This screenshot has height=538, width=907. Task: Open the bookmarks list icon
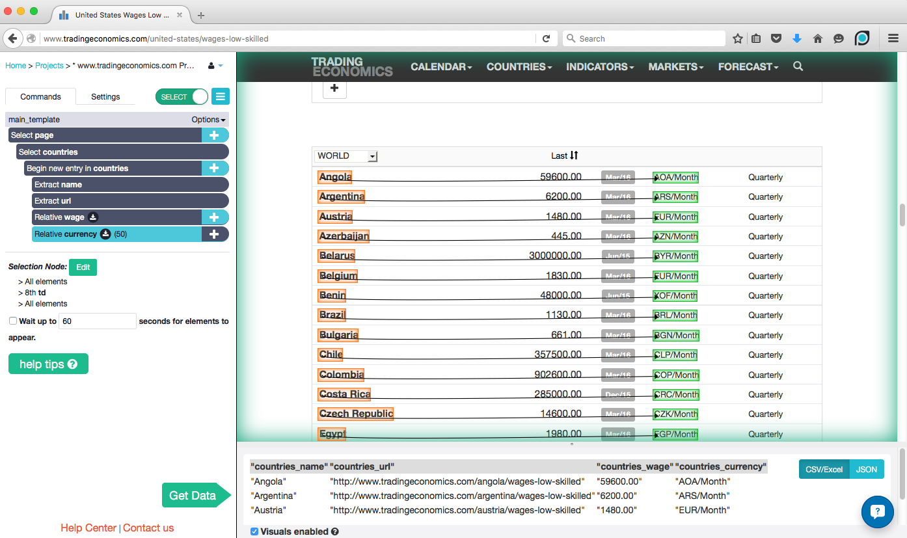pos(756,38)
